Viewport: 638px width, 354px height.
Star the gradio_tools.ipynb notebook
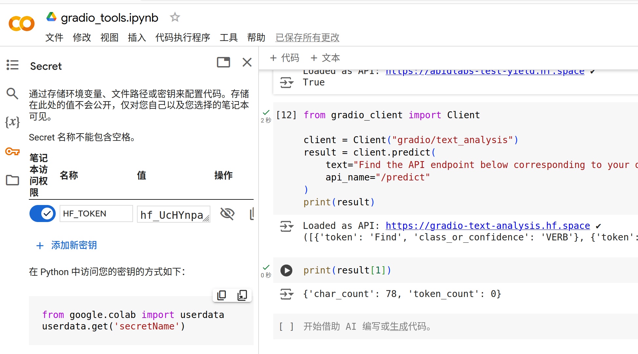tap(175, 17)
